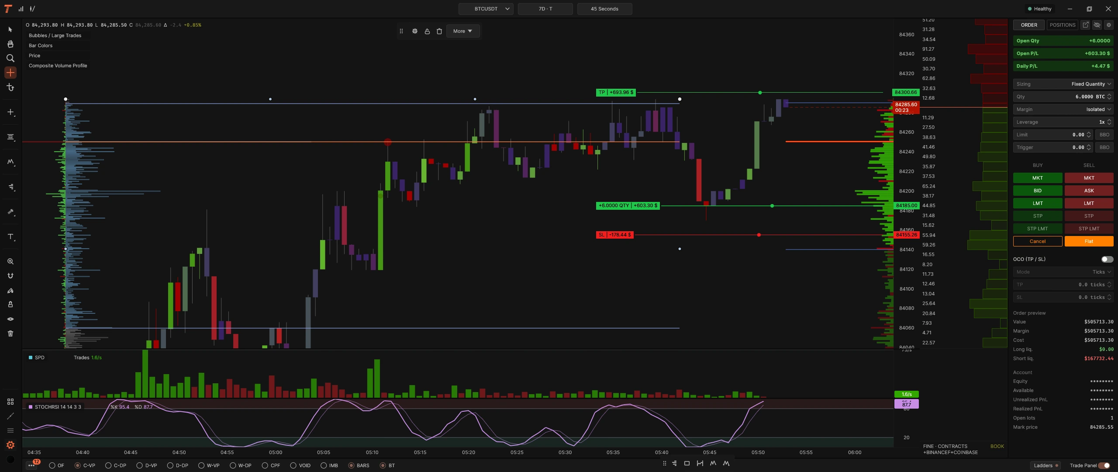Open order panel settings gear
This screenshot has width=1118, height=472.
tap(1108, 25)
